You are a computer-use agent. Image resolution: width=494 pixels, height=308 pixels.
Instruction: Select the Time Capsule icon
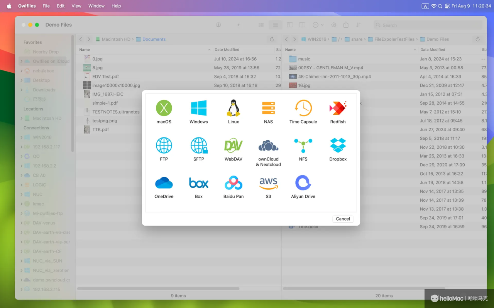pos(303,108)
